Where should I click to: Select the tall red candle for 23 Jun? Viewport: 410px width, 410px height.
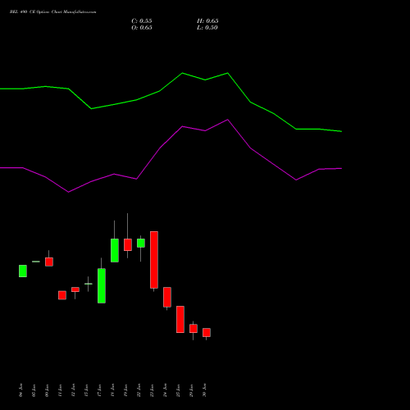pyautogui.click(x=154, y=260)
